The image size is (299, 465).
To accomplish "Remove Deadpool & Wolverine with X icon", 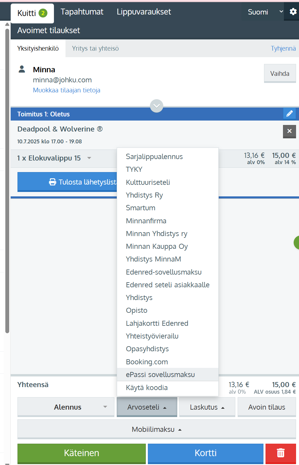I will pyautogui.click(x=289, y=131).
